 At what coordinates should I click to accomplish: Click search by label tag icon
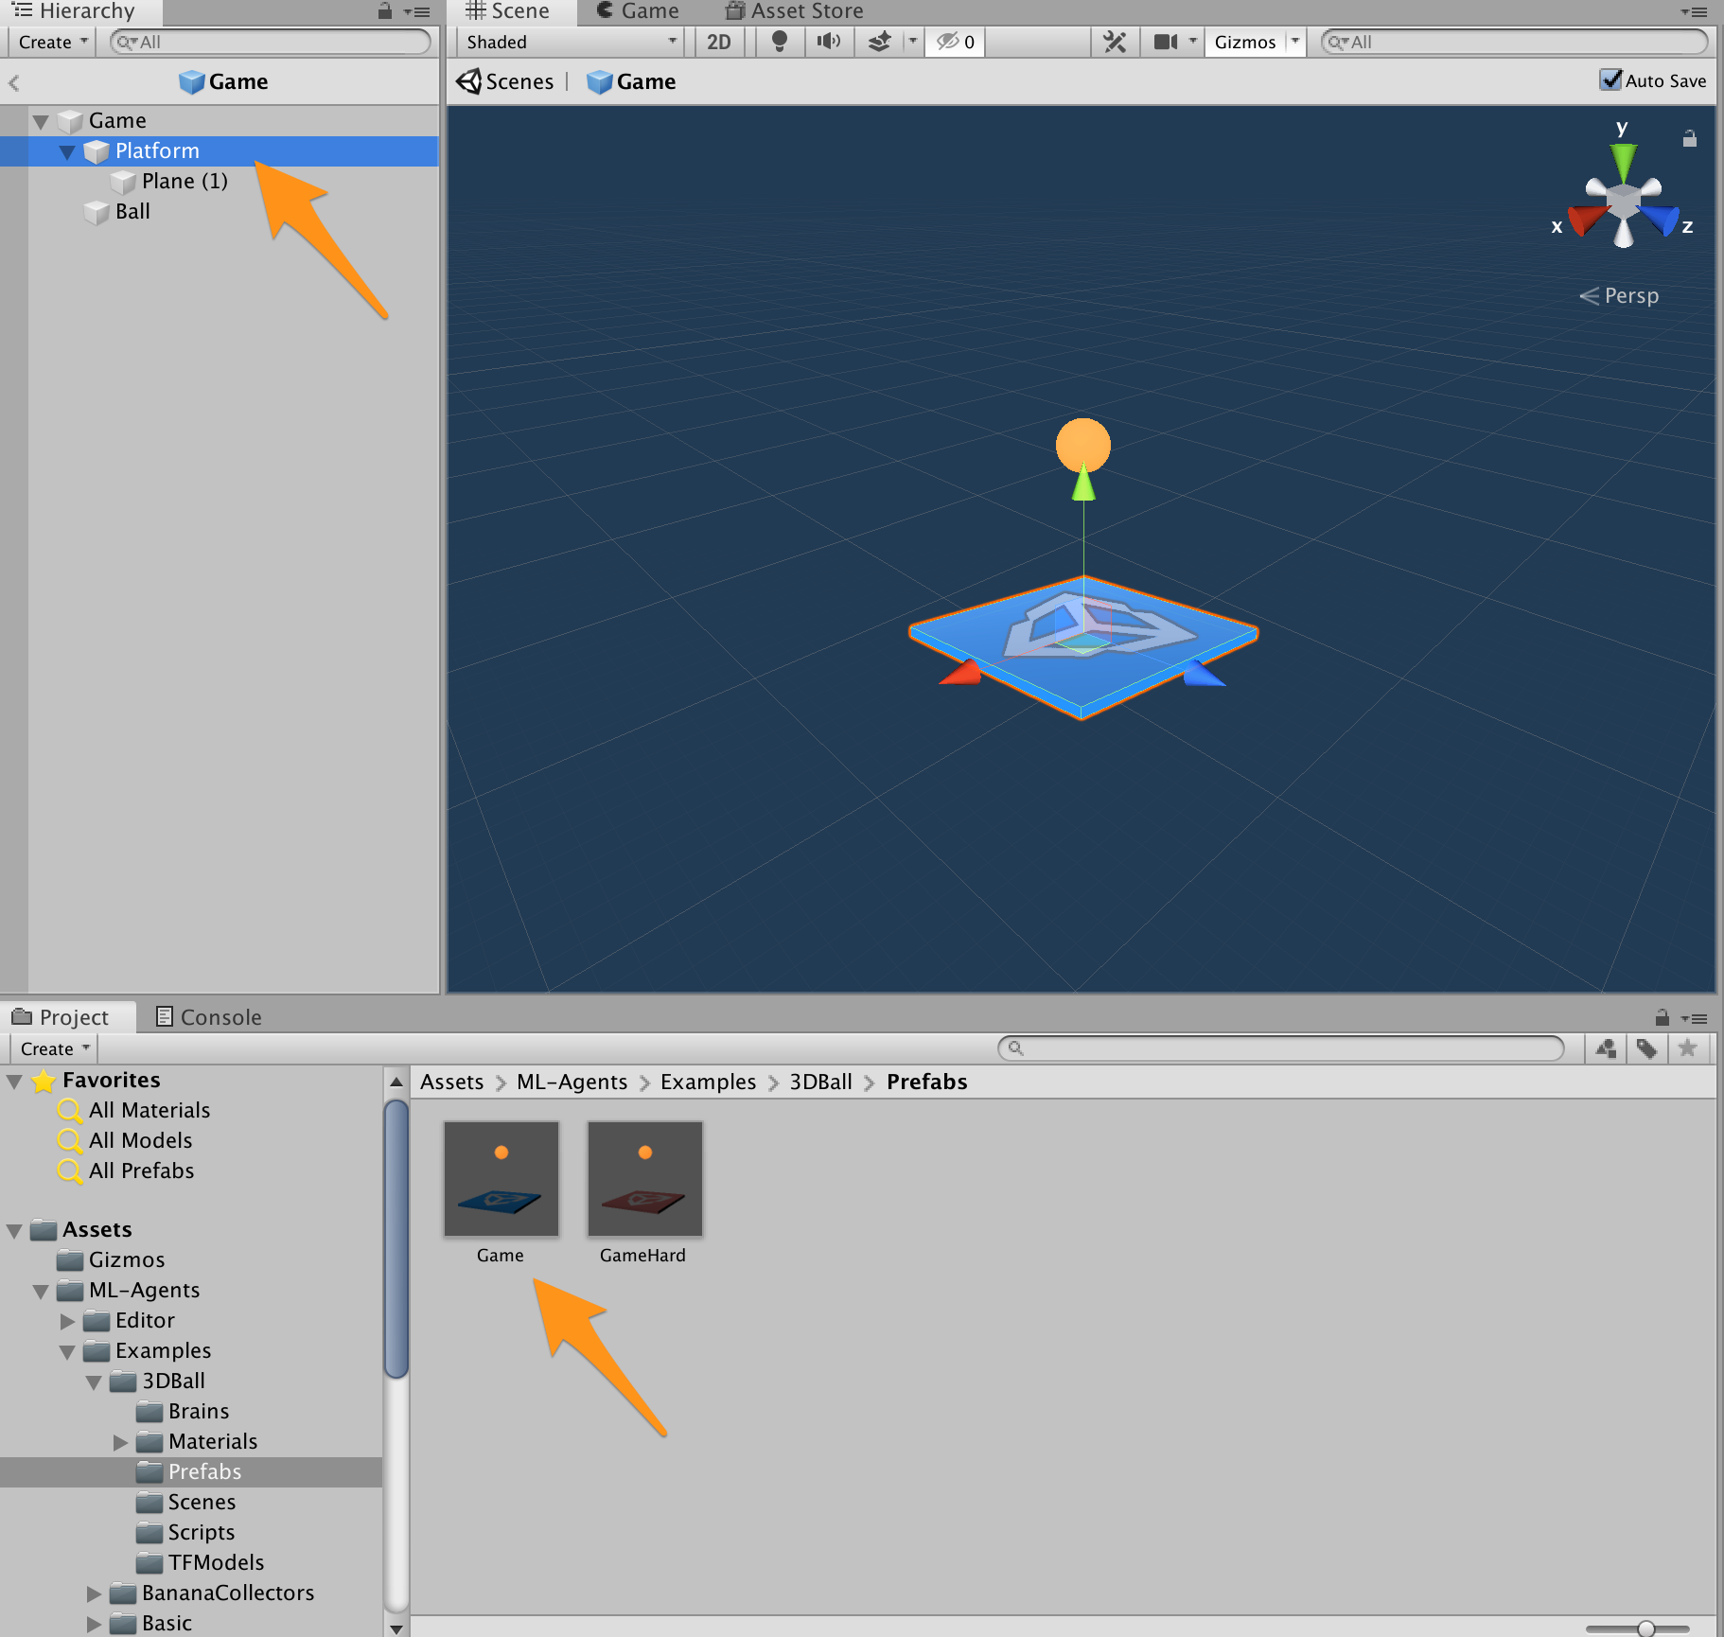[1646, 1048]
